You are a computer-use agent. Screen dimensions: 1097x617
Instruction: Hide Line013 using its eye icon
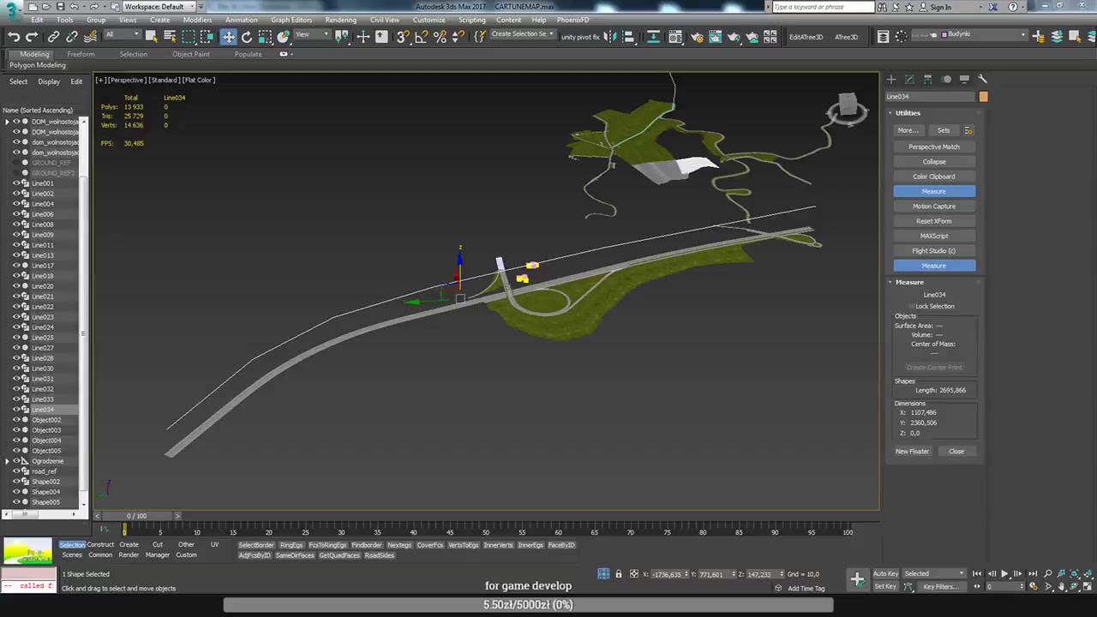(x=15, y=255)
